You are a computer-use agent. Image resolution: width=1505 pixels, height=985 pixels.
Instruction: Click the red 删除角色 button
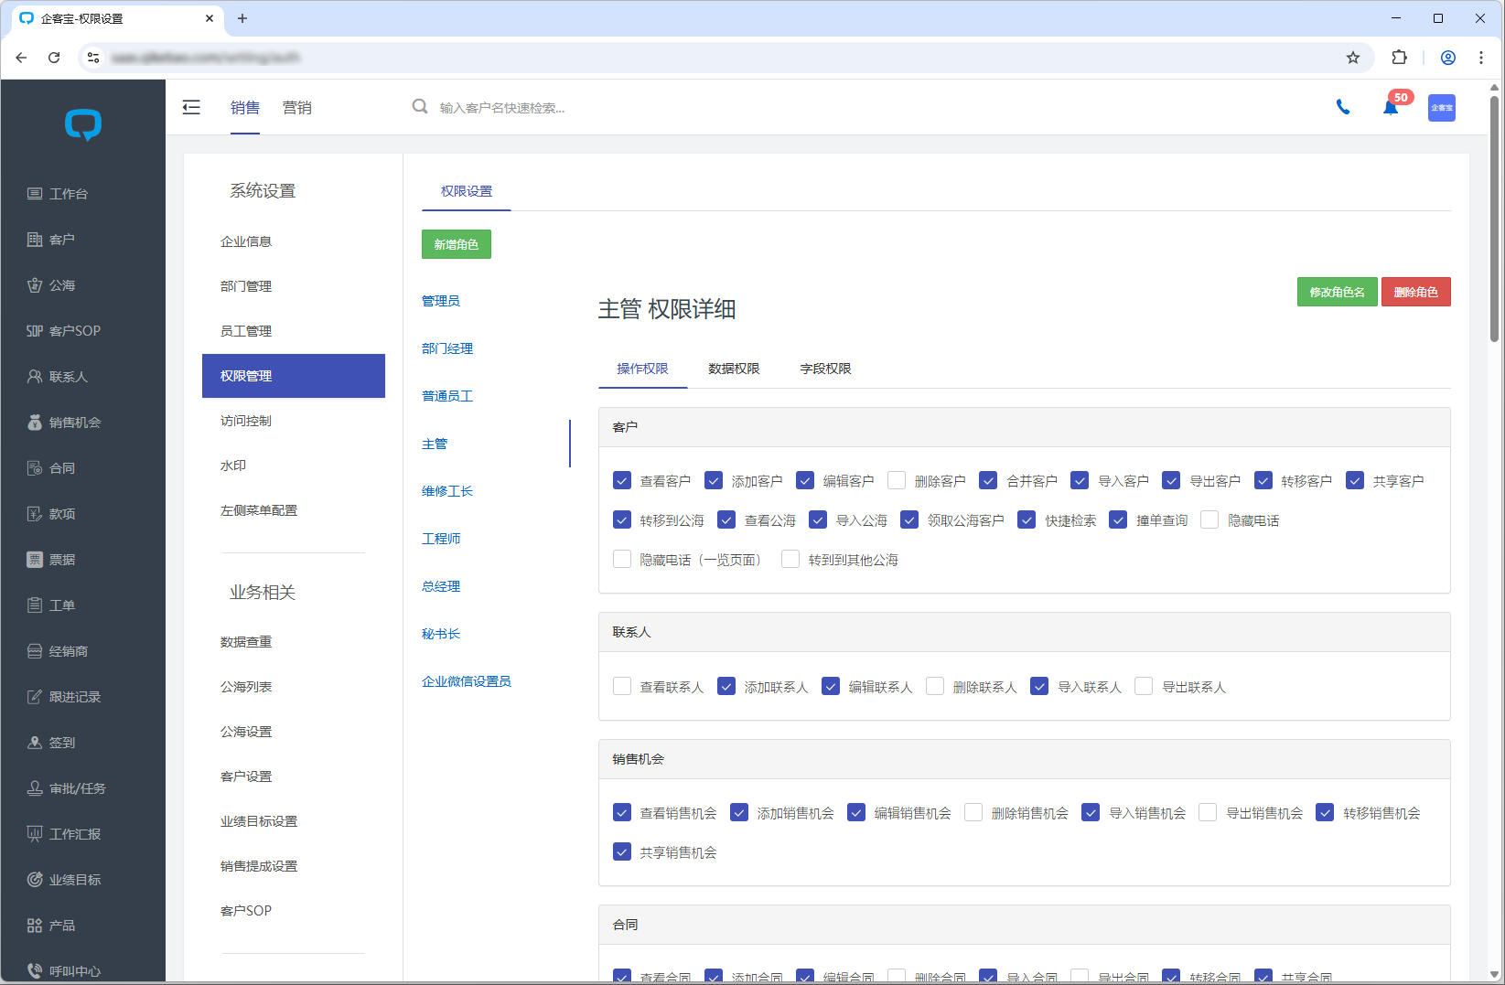point(1415,292)
